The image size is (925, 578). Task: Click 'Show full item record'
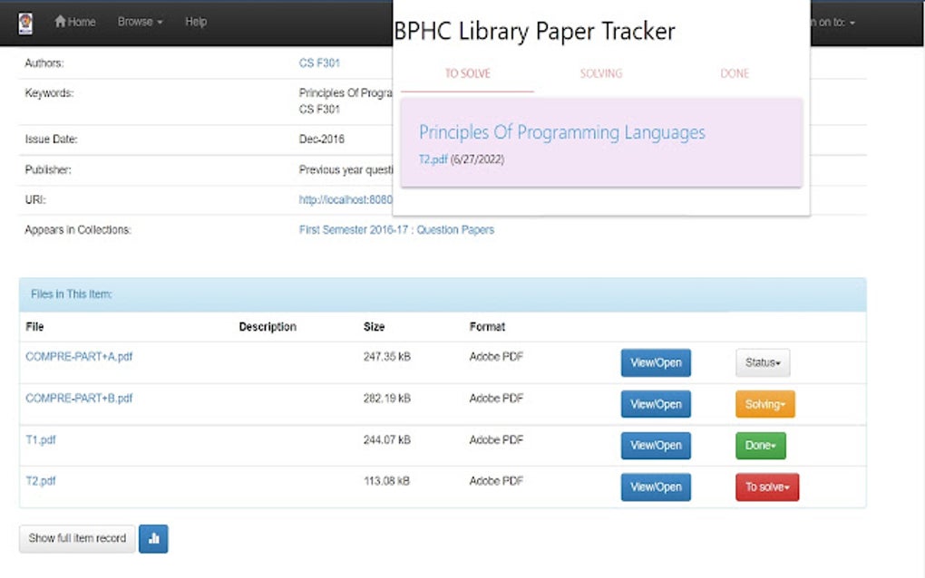click(76, 538)
